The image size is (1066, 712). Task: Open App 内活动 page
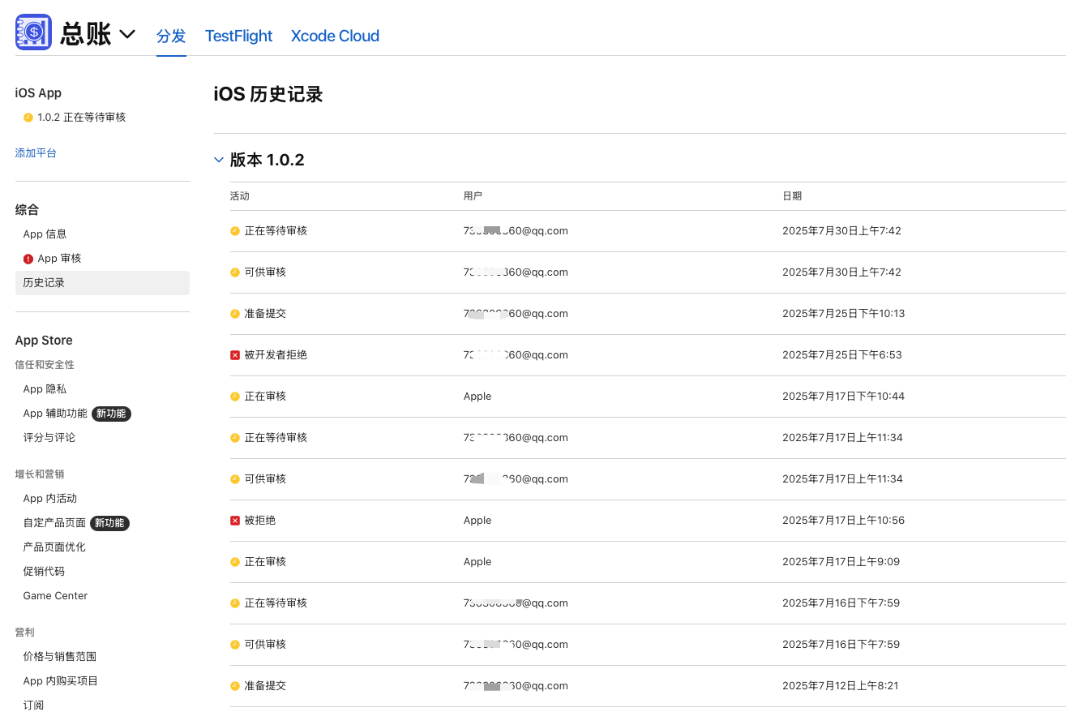click(50, 498)
